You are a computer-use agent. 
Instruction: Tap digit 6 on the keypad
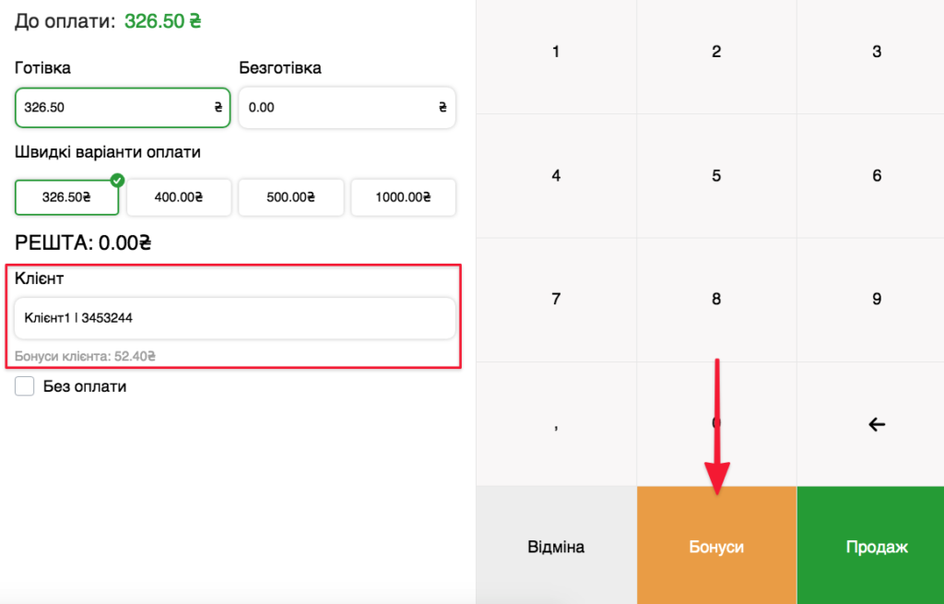click(x=876, y=176)
